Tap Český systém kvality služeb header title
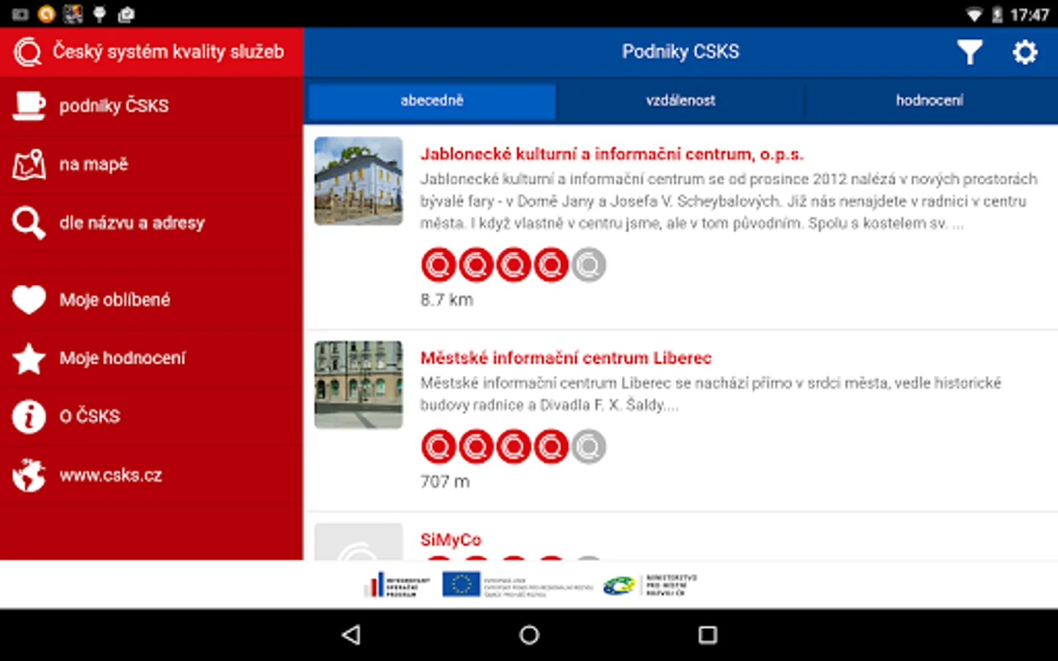Screen dimensions: 1058x661 coord(168,51)
